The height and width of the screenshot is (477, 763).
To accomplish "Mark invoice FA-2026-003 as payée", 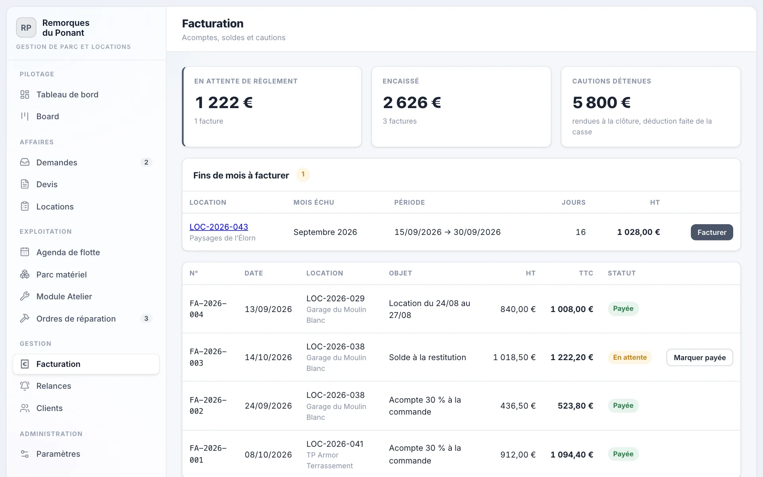I will 699,357.
